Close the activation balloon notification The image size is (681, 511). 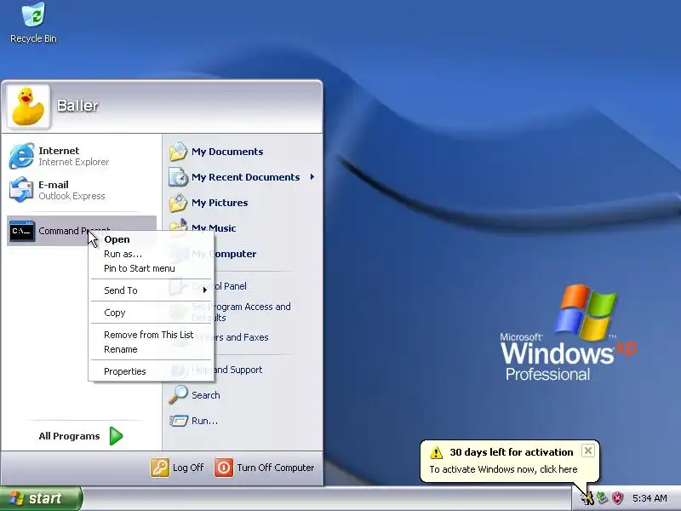(x=588, y=451)
